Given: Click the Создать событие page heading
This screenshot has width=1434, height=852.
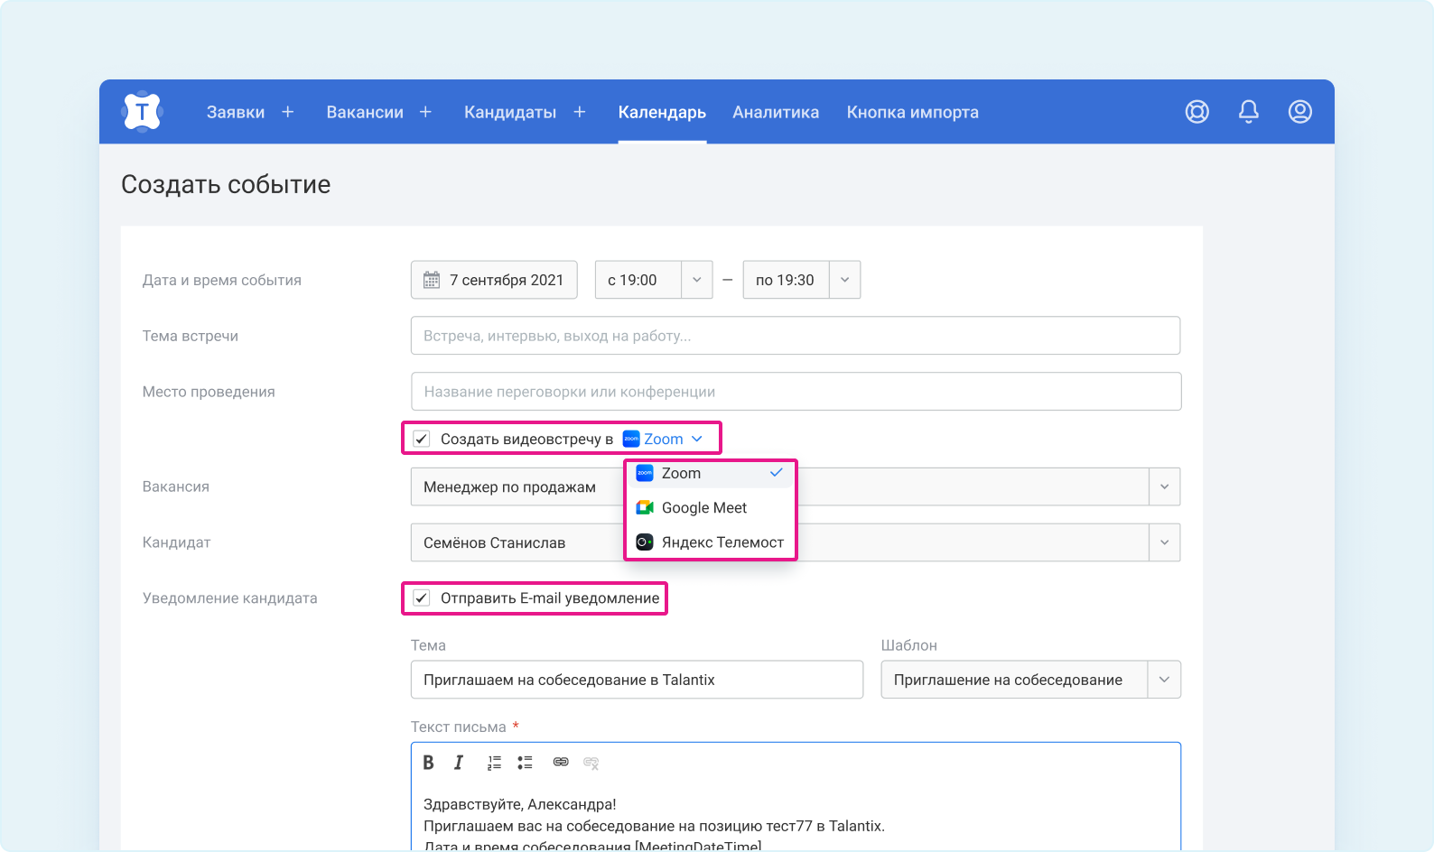Looking at the screenshot, I should [226, 185].
